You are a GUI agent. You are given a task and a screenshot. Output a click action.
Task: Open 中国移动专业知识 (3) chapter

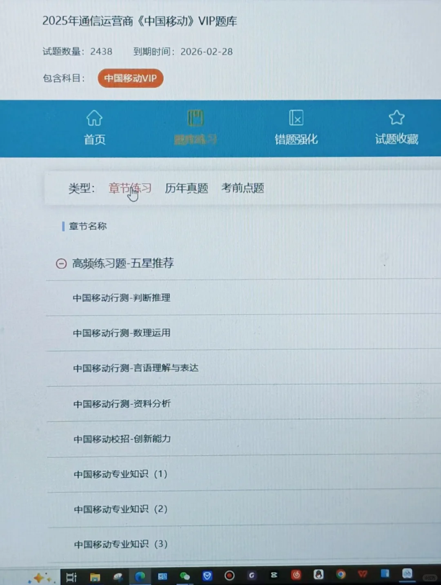pos(120,544)
